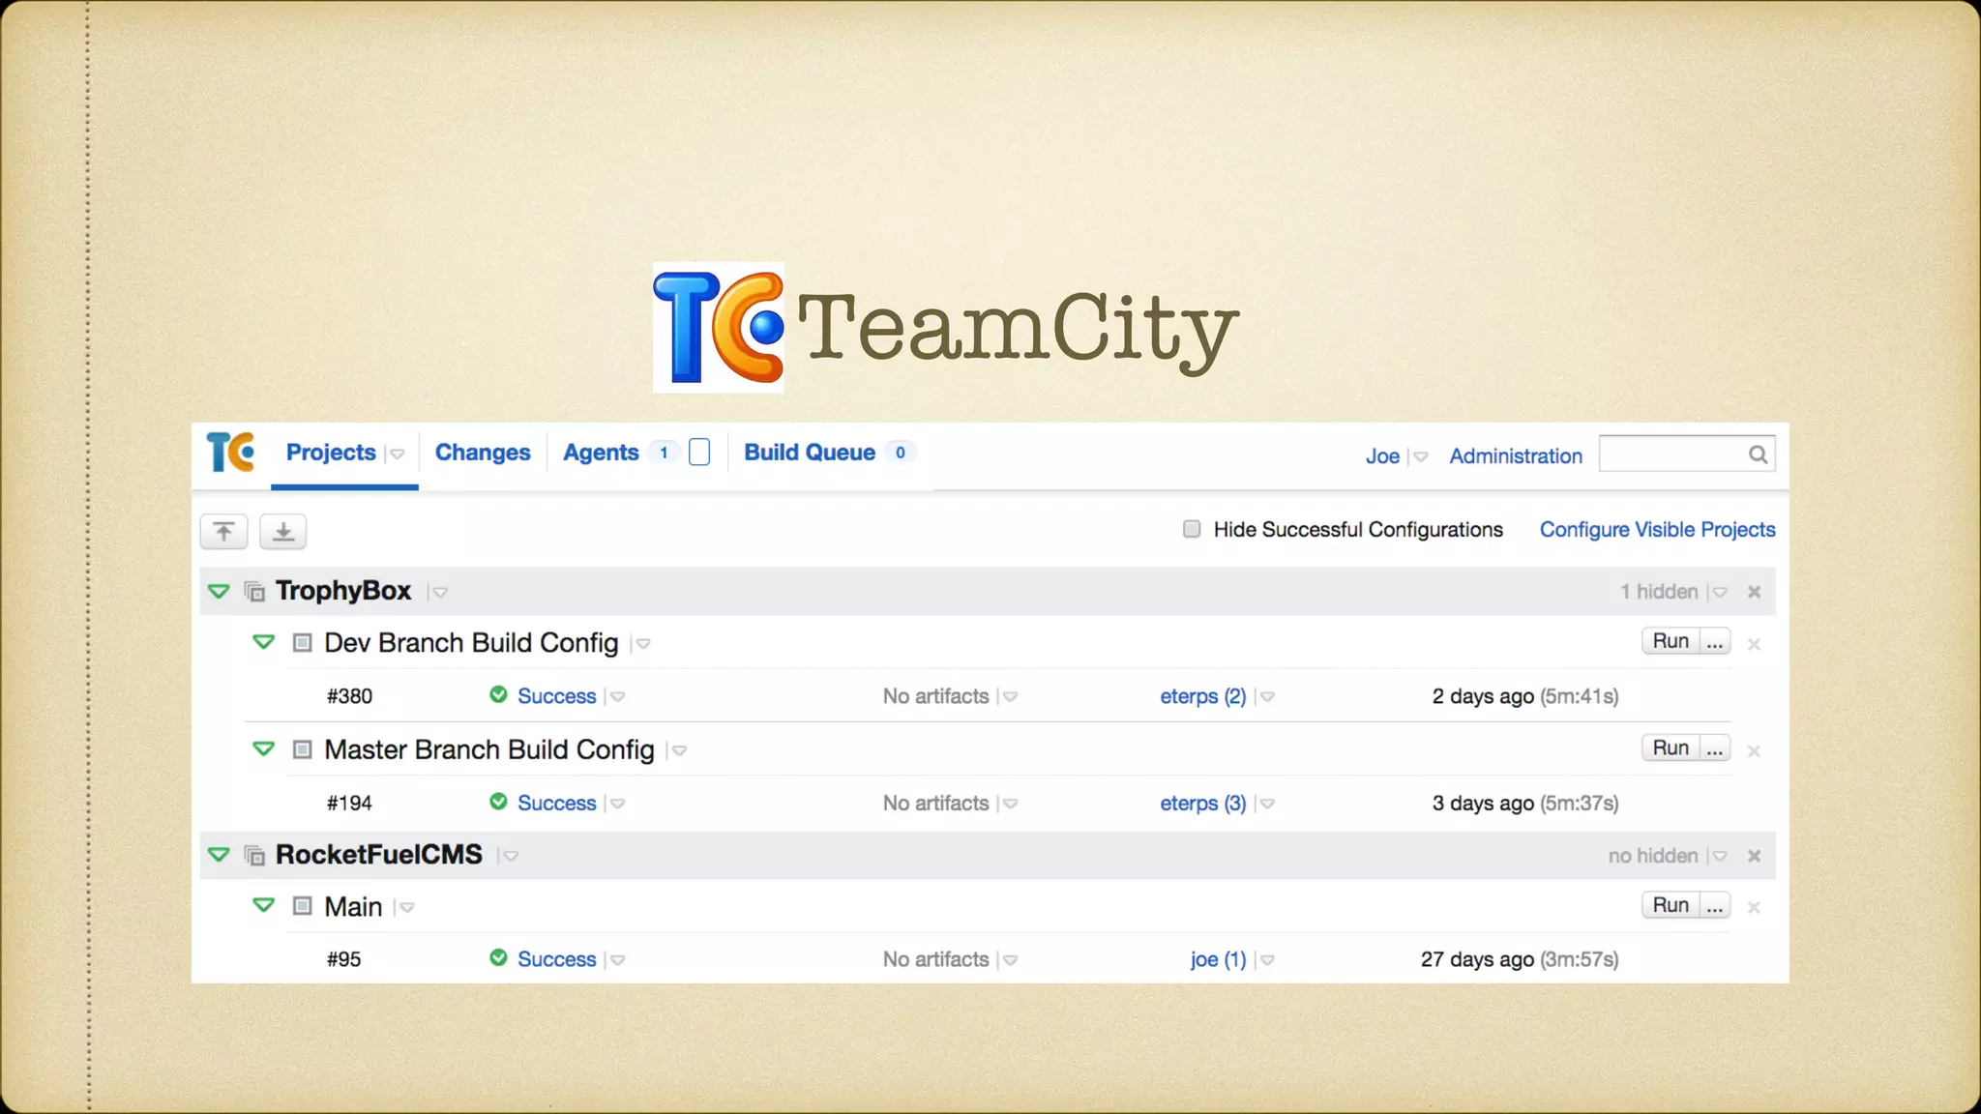
Task: Collapse Dev Branch Build Config
Action: [263, 642]
